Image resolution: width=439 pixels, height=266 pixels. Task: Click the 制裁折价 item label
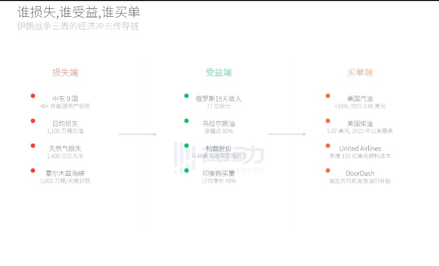click(219, 149)
